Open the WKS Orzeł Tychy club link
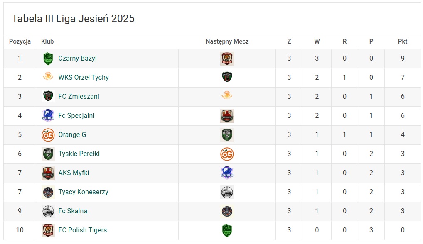Viewport: 423px width, 244px height. click(x=84, y=78)
